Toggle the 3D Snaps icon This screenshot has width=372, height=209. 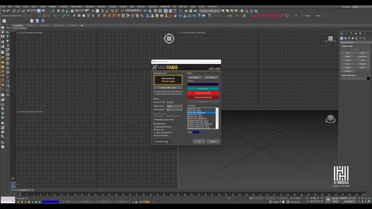tap(102, 11)
